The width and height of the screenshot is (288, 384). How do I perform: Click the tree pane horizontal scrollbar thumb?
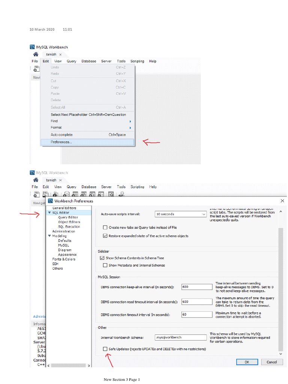(68, 366)
